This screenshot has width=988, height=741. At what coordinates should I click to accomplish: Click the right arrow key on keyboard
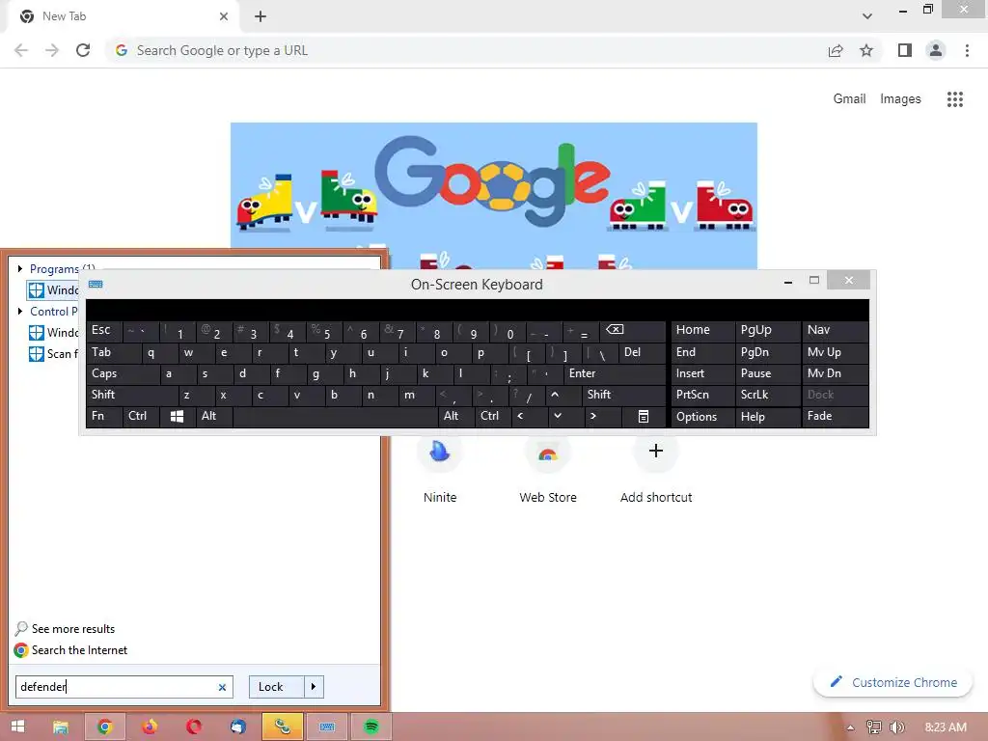click(x=602, y=416)
